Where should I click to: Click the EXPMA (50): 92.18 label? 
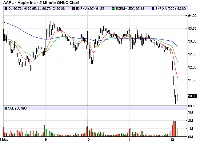pyautogui.click(x=130, y=9)
